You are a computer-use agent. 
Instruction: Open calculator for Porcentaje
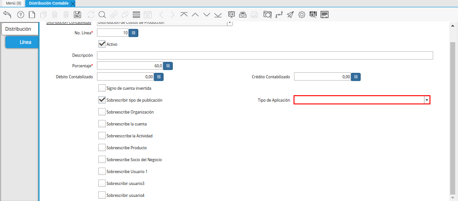click(x=168, y=66)
